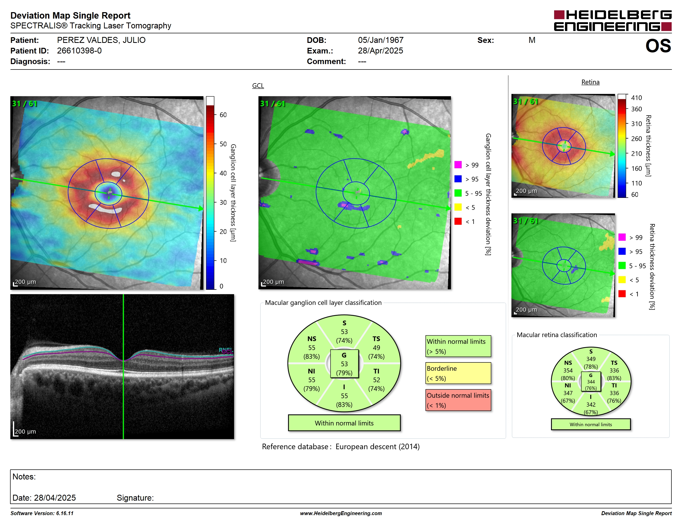
Task: Click the yellow < 5 swatch in Retina legend
Action: point(622,280)
